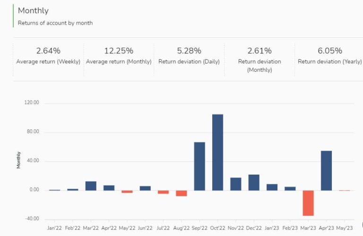Click the red Jul'22 bar
Screen dimensions: 363x236
click(163, 192)
